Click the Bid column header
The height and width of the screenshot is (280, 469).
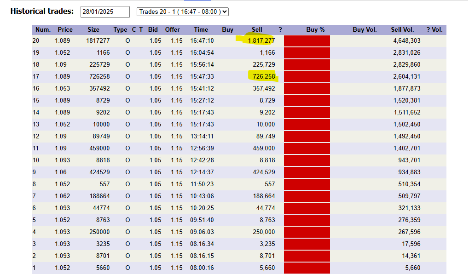pyautogui.click(x=153, y=29)
